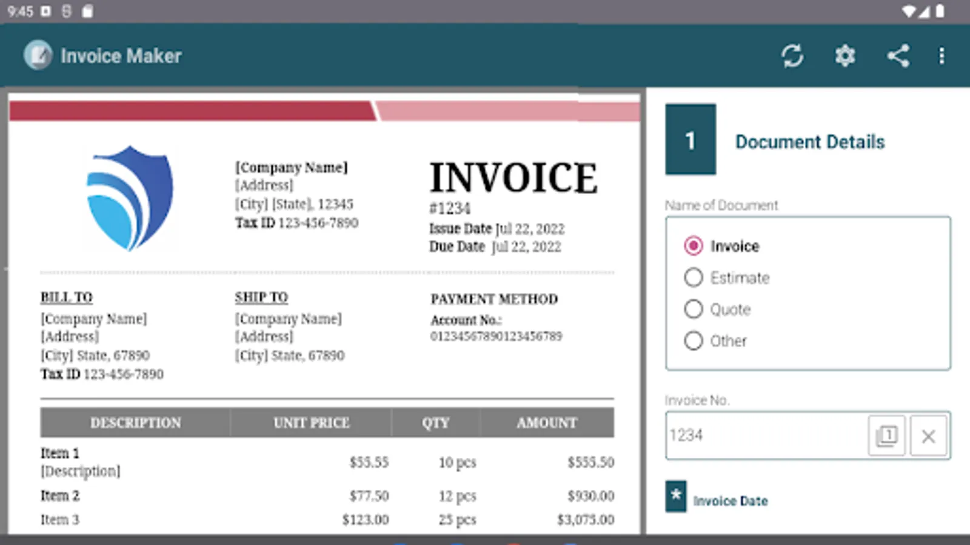Screen dimensions: 970x545
Task: Tap the account number 01234567890123456789
Action: click(x=497, y=336)
